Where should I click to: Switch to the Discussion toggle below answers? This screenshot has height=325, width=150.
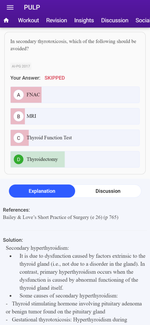tap(108, 191)
